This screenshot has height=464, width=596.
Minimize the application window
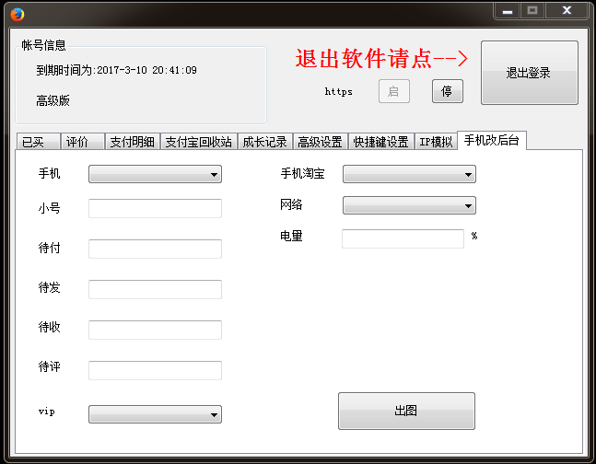coord(508,10)
